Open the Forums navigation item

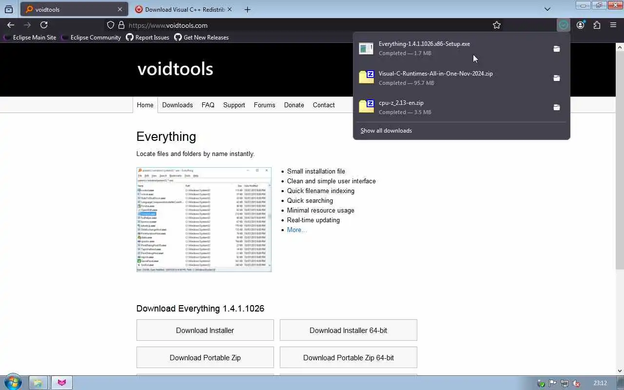pyautogui.click(x=265, y=105)
